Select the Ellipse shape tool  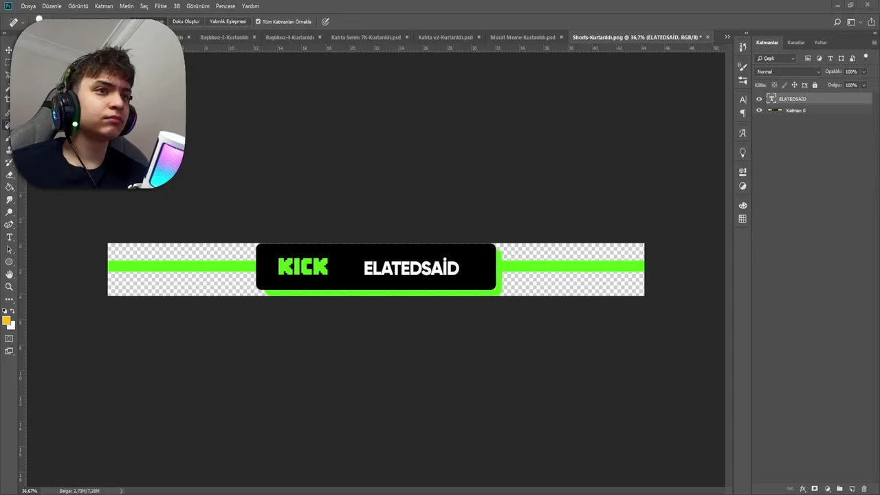click(x=10, y=261)
